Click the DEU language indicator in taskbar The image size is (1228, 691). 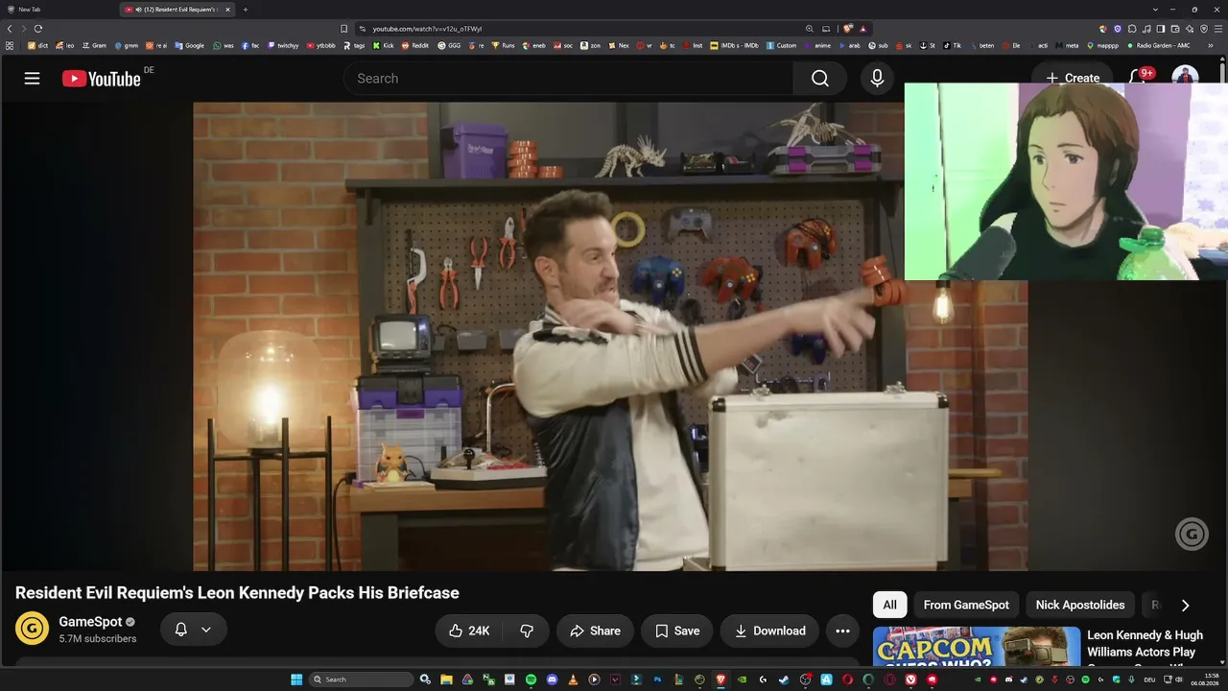(x=1149, y=679)
